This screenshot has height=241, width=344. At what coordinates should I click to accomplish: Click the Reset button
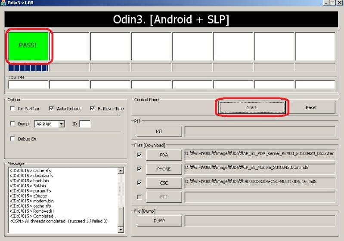coord(311,107)
